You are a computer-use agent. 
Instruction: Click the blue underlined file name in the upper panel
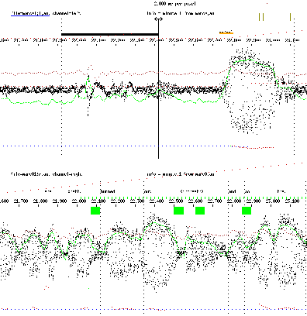coord(30,13)
